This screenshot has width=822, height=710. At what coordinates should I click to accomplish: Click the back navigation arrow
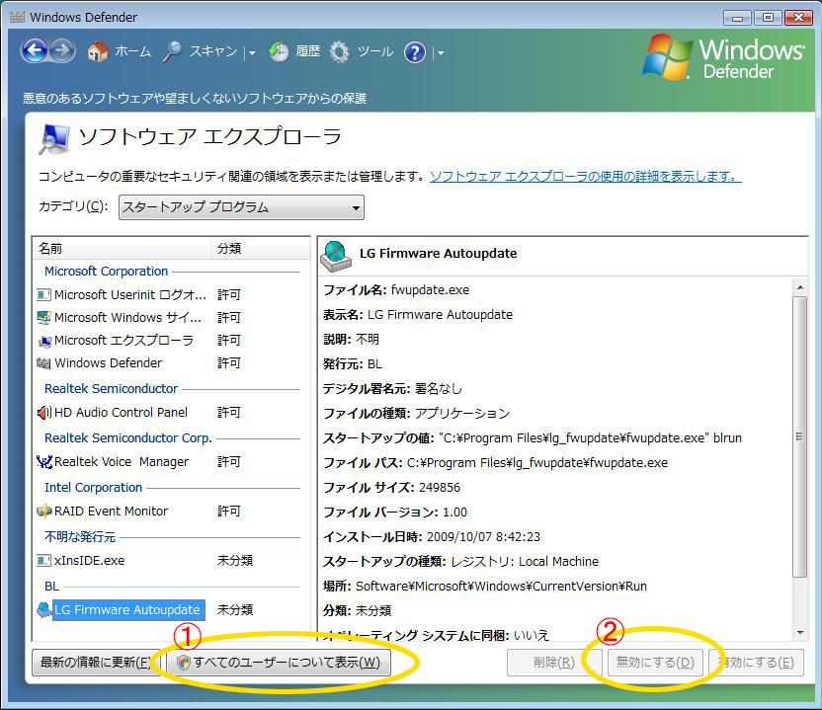[x=35, y=51]
